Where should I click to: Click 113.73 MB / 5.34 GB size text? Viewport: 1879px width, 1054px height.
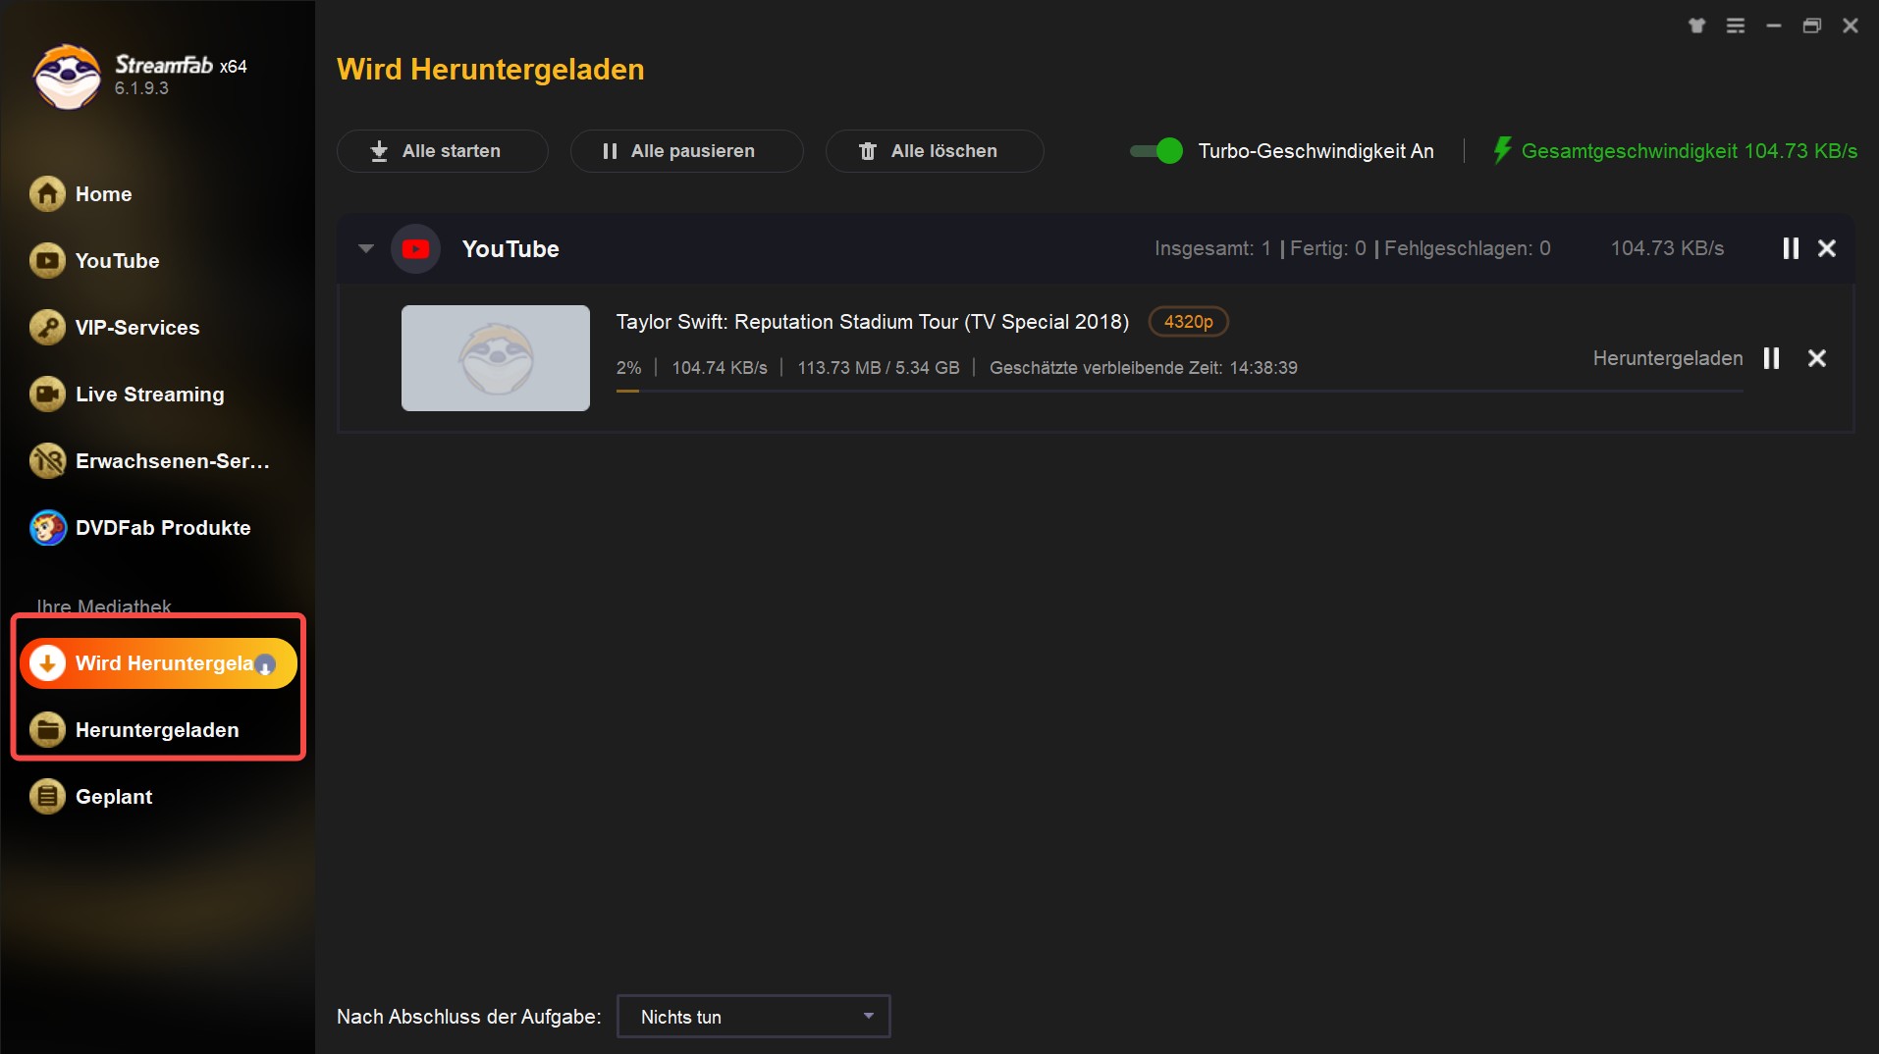click(x=879, y=368)
